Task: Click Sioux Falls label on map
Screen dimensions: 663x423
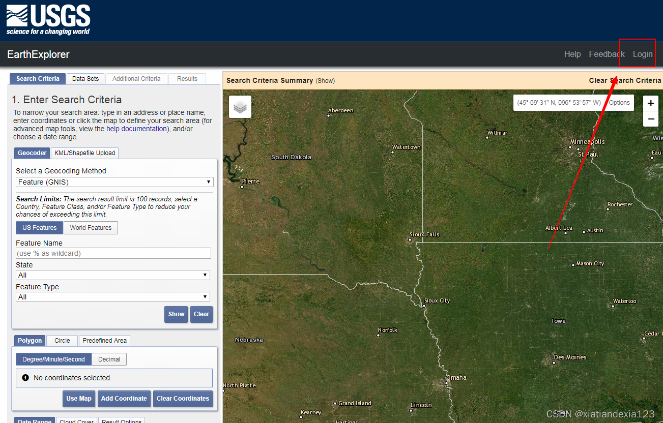Action: (424, 234)
